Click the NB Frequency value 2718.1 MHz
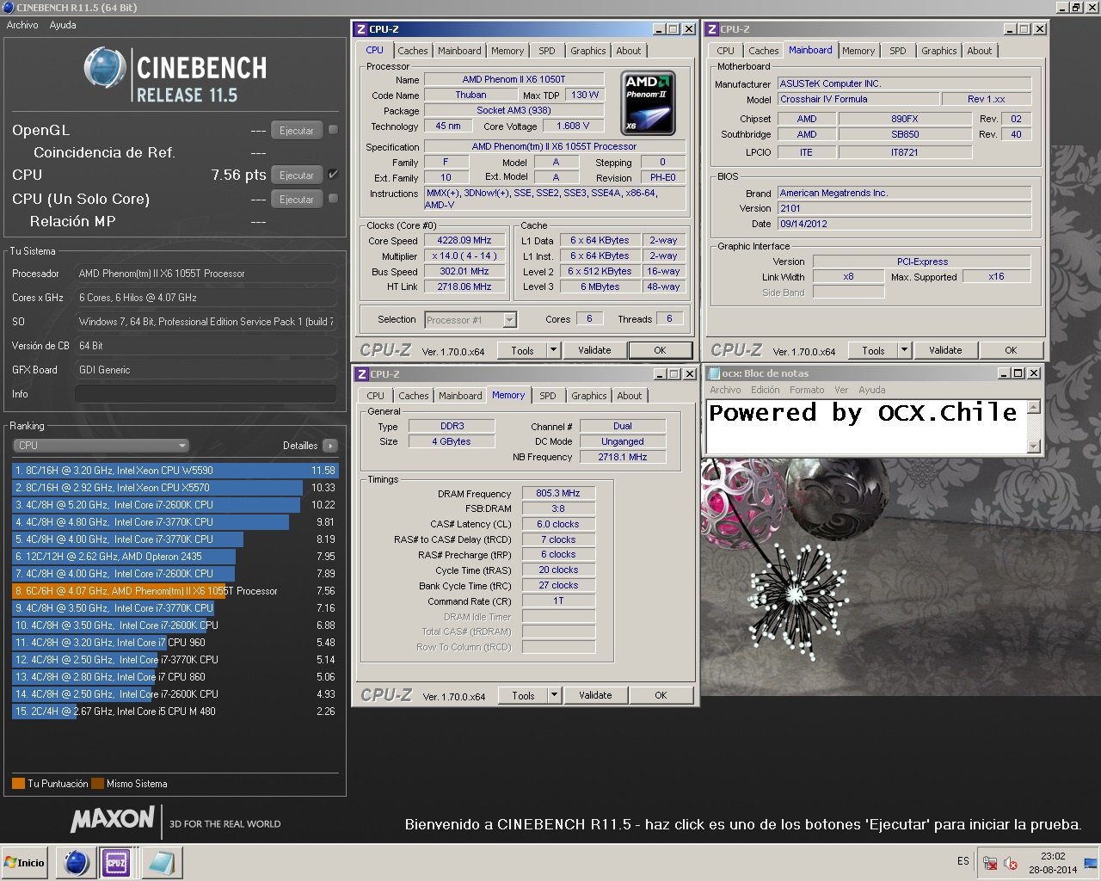The width and height of the screenshot is (1101, 881). (623, 457)
